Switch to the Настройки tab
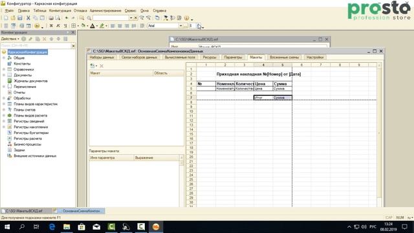Viewport: 414px width, 233px height. [315, 58]
